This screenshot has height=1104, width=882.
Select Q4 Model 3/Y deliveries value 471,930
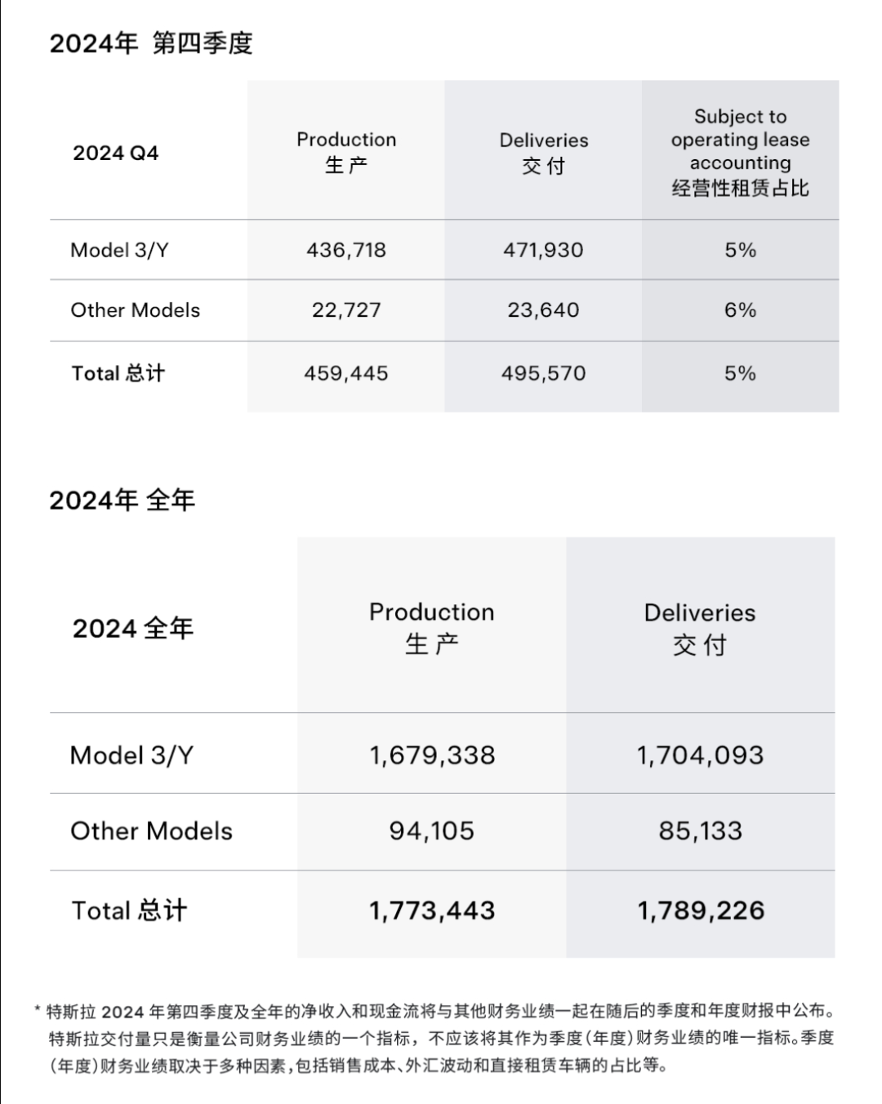543,250
